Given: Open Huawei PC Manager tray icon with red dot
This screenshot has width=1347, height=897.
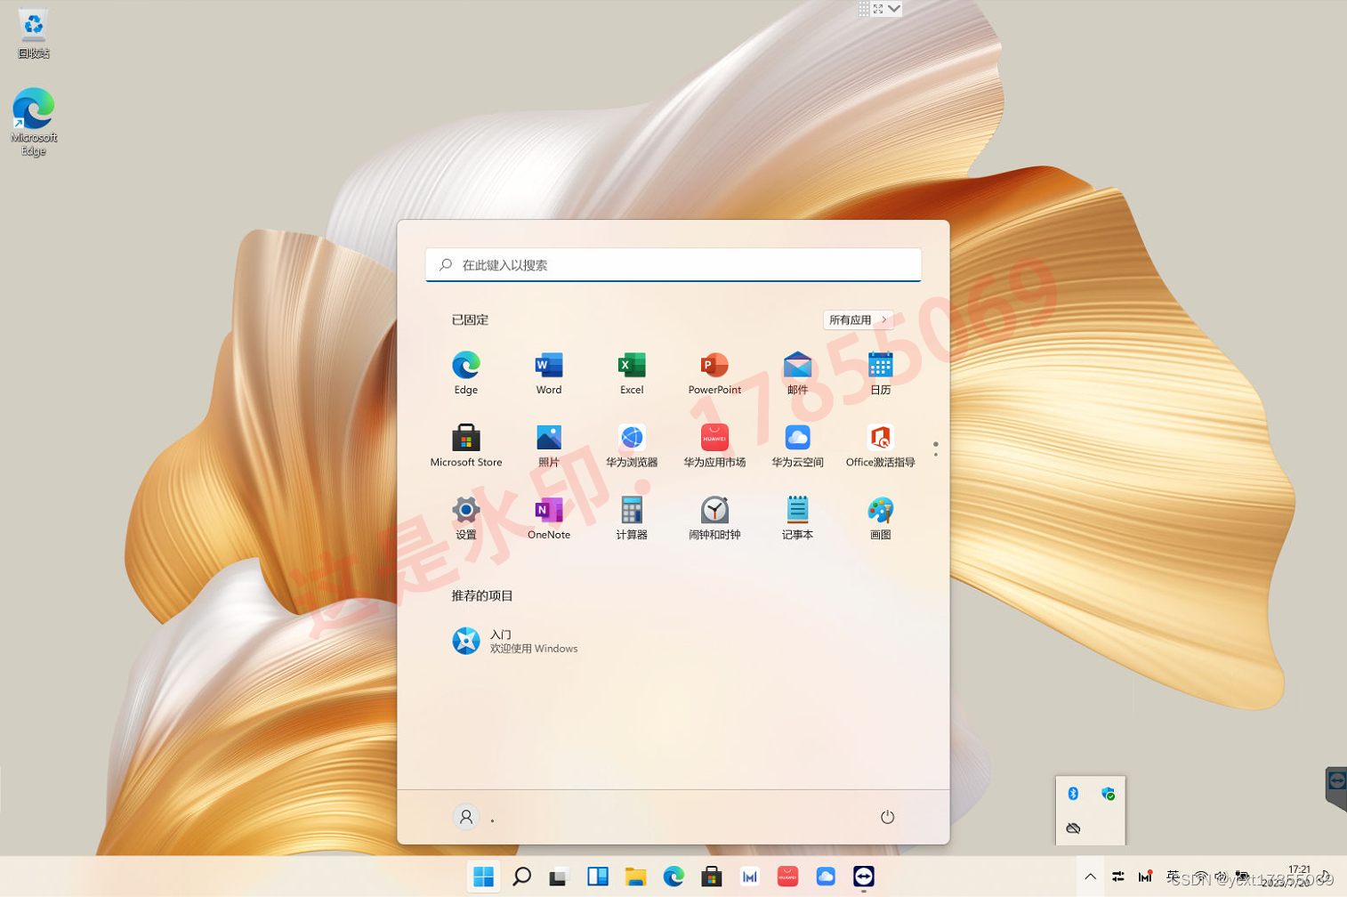Looking at the screenshot, I should tap(1145, 877).
